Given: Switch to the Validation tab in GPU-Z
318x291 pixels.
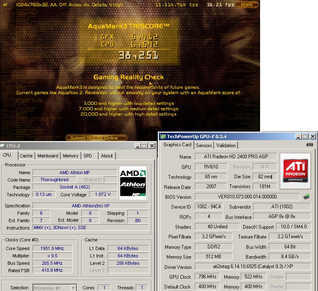Looking at the screenshot, I should (226, 145).
